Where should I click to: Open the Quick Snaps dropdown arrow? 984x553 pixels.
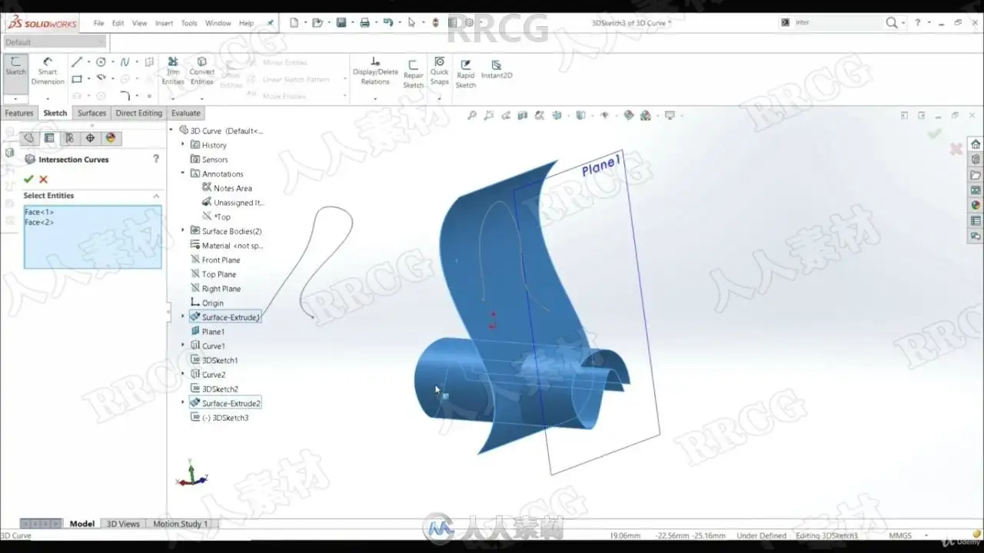(x=439, y=99)
